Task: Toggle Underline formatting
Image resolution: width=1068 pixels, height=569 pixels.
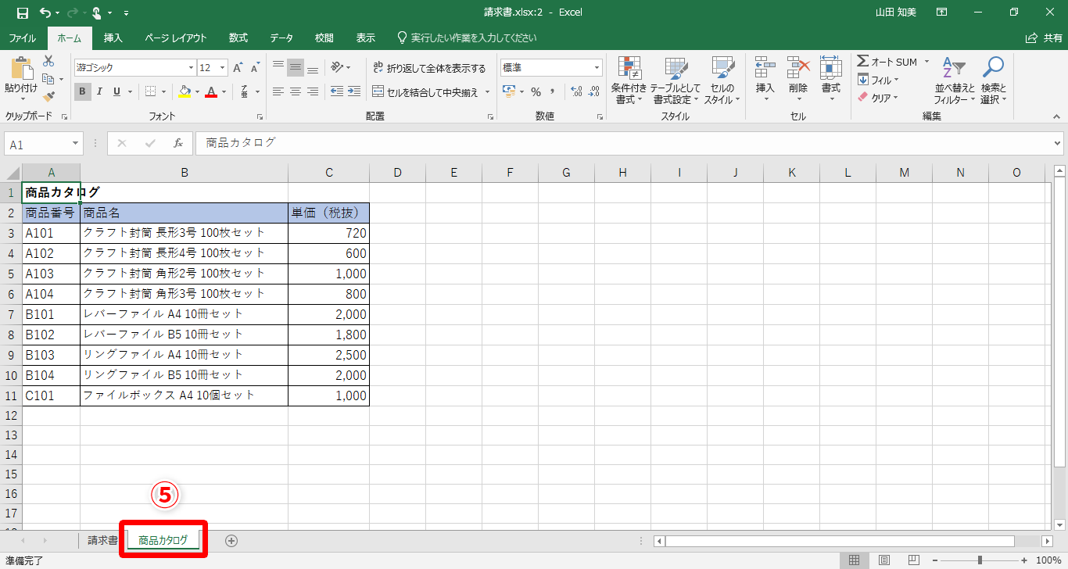Action: point(117,91)
